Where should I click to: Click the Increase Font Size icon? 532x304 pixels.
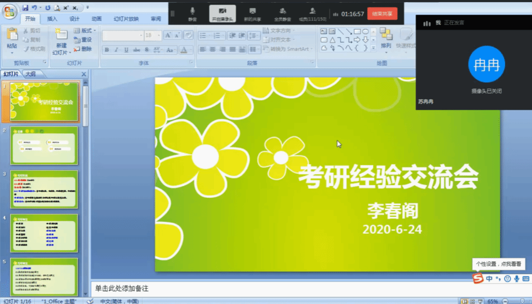(x=169, y=35)
